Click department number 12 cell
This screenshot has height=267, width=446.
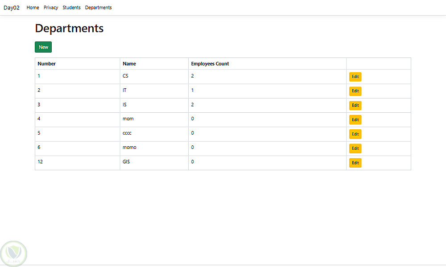click(x=40, y=162)
